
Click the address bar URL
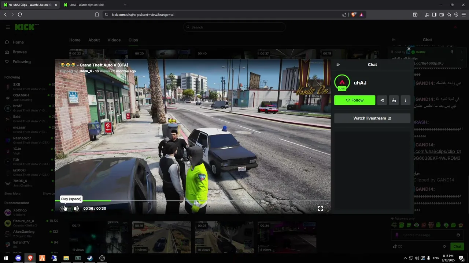coord(143,15)
